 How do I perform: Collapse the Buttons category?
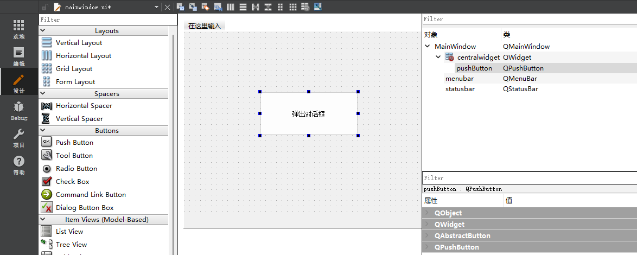coord(43,131)
